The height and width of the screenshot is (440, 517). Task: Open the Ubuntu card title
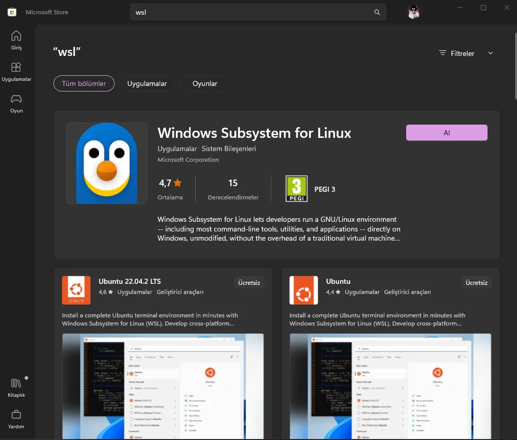[338, 281]
